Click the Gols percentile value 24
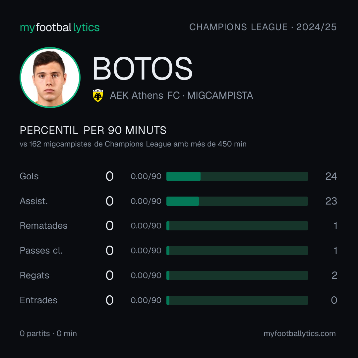Viewport: 358px width, 358px height. click(331, 176)
